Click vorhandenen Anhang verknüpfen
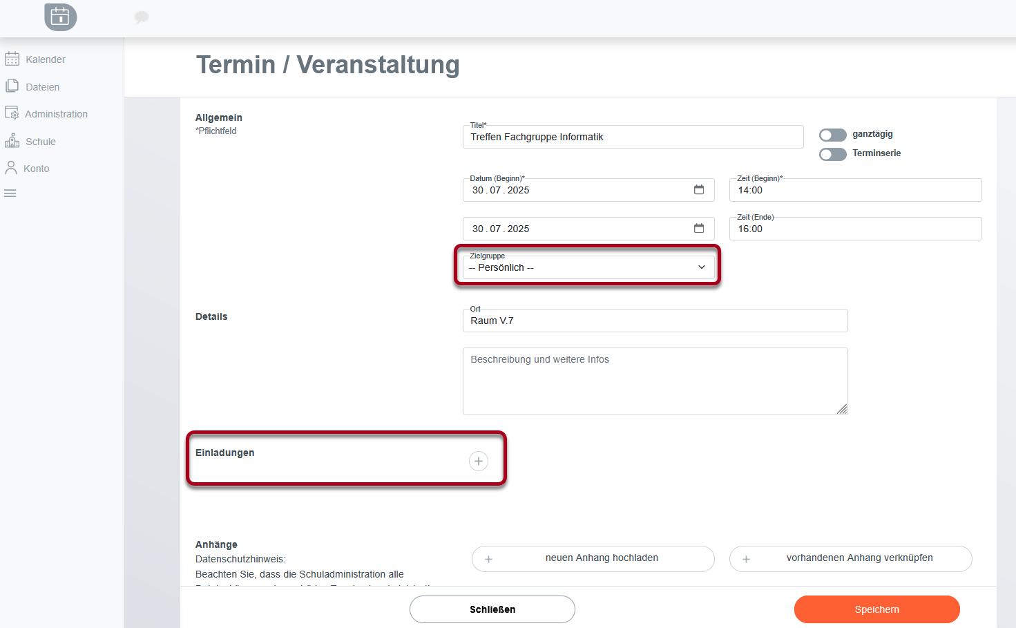 (850, 558)
